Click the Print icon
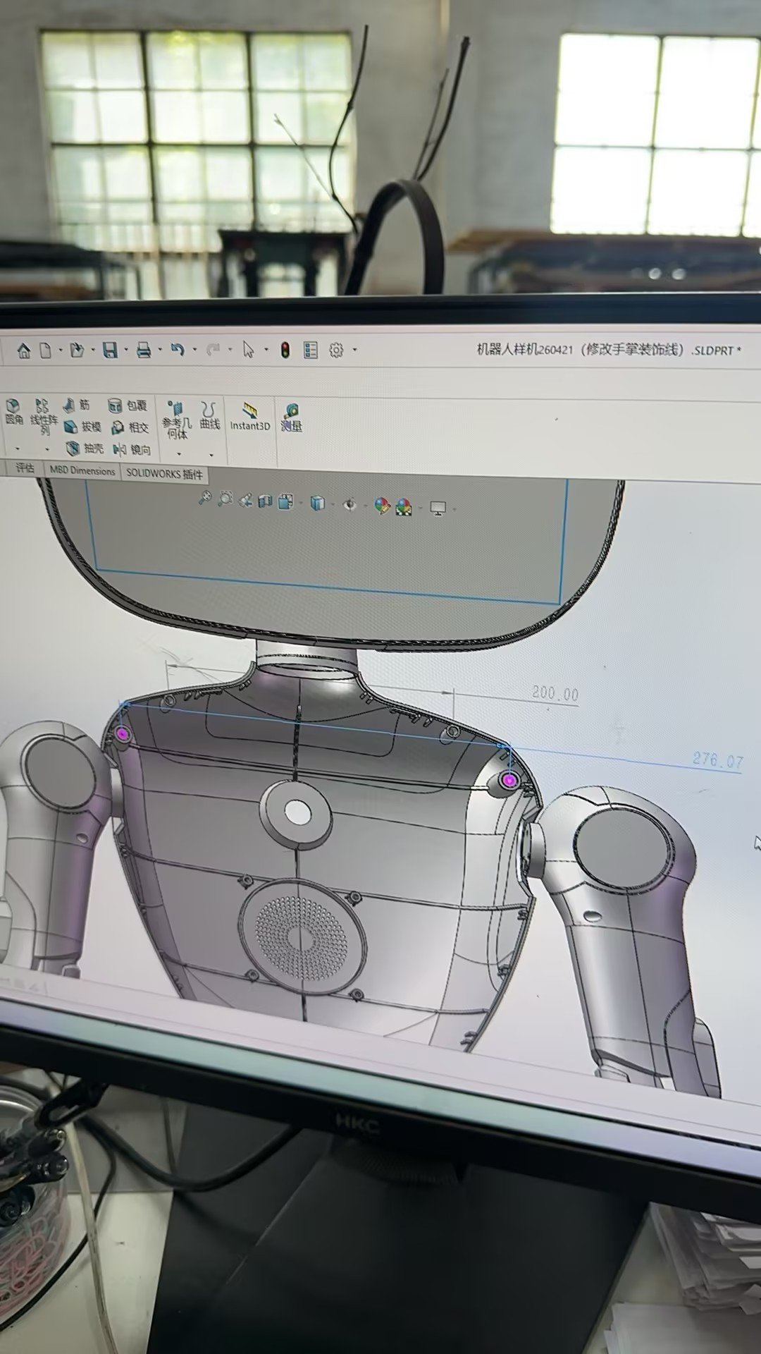The height and width of the screenshot is (1354, 761). tap(144, 350)
